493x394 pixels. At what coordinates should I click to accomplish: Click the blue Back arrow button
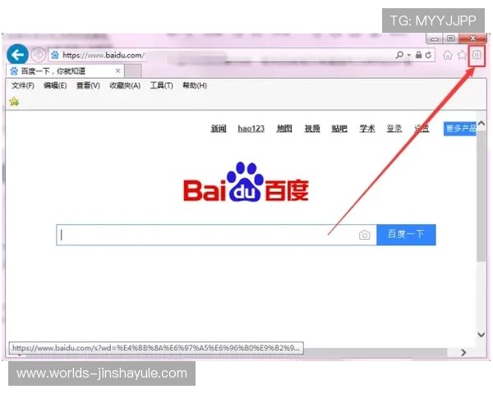point(17,55)
